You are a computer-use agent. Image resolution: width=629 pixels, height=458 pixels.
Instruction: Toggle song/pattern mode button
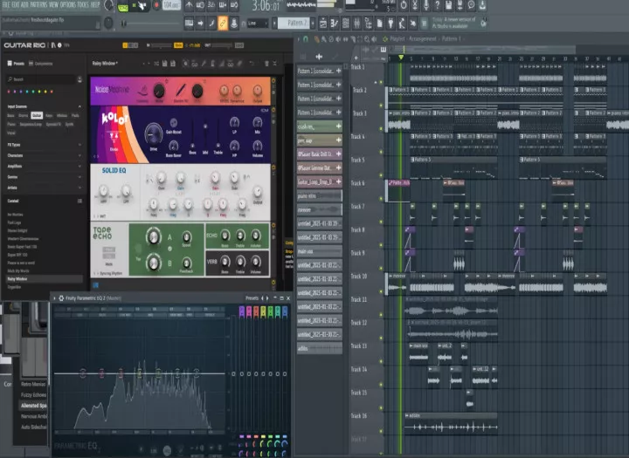click(122, 6)
